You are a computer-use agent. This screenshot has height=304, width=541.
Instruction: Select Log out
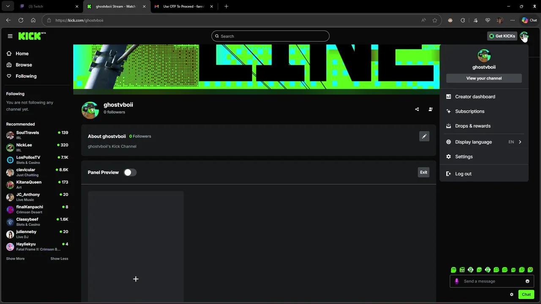point(484,174)
